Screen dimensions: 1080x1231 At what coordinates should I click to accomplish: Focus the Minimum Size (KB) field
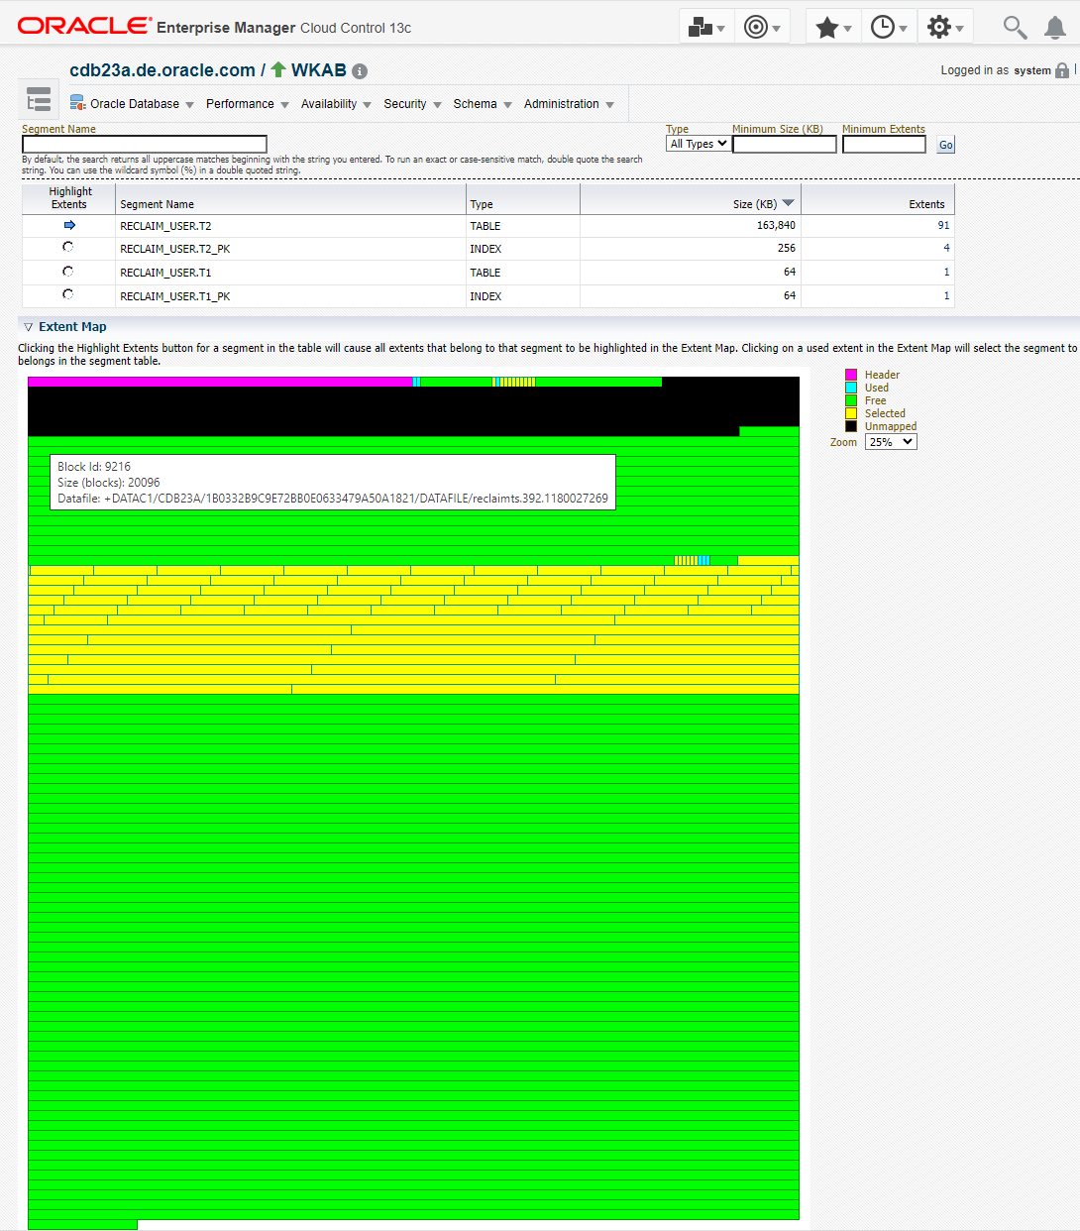(x=785, y=145)
